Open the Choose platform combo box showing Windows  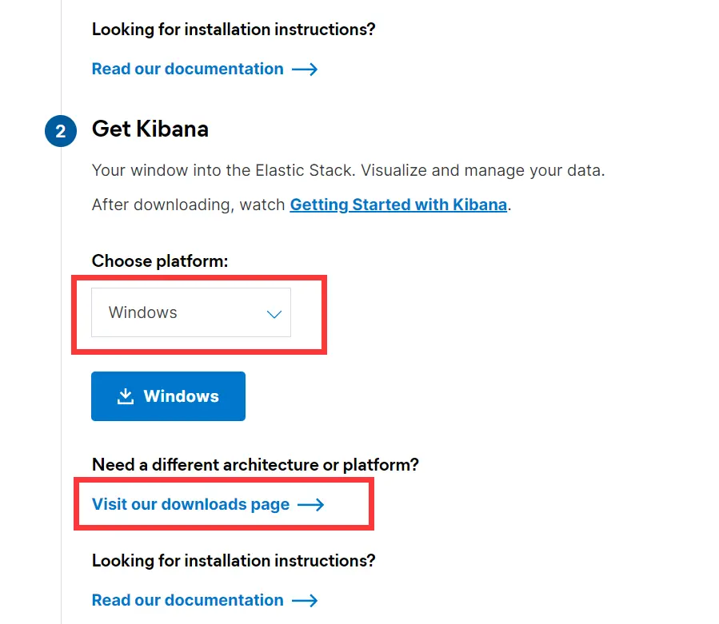coord(191,312)
